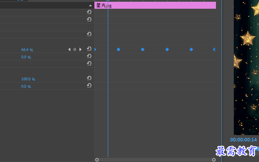
Task: Reset the 66.4 % parameter value
Action: (89, 49)
